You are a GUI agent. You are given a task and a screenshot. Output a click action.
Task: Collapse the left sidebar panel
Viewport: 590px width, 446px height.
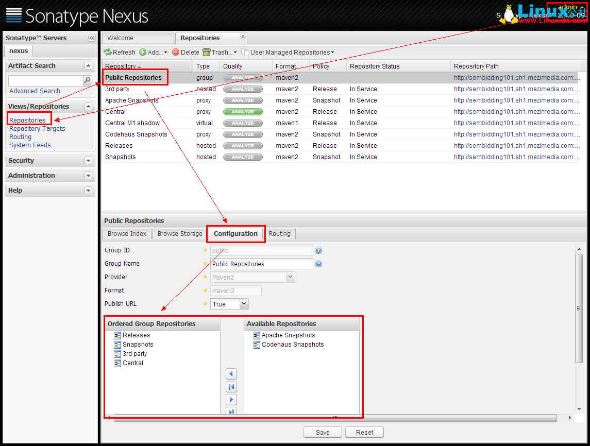coord(92,38)
